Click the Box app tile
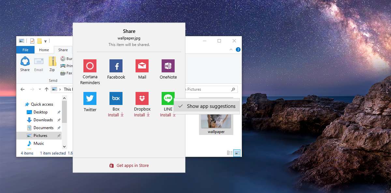 pos(116,98)
